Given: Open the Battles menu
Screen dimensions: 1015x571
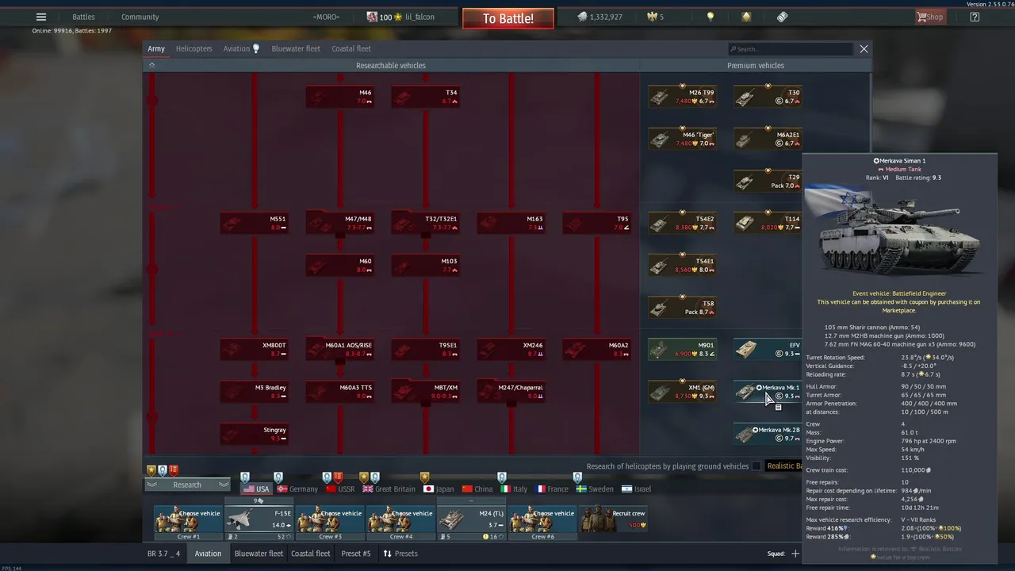Looking at the screenshot, I should (x=83, y=17).
